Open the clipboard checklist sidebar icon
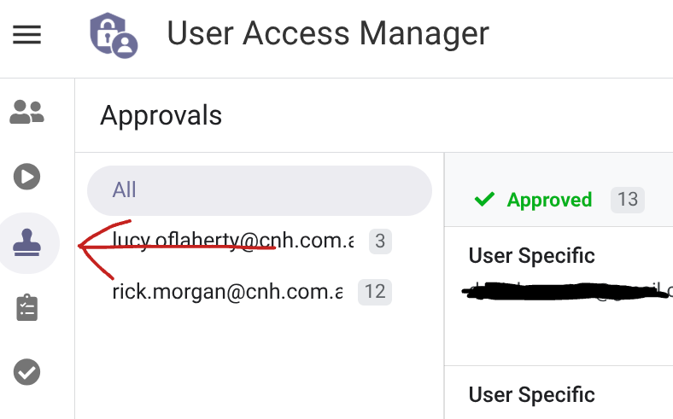Image resolution: width=673 pixels, height=419 pixels. pos(27,308)
